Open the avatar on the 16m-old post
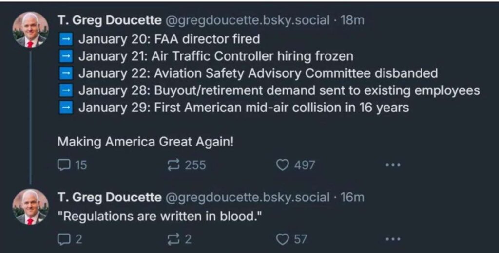499x253 pixels. tap(30, 207)
